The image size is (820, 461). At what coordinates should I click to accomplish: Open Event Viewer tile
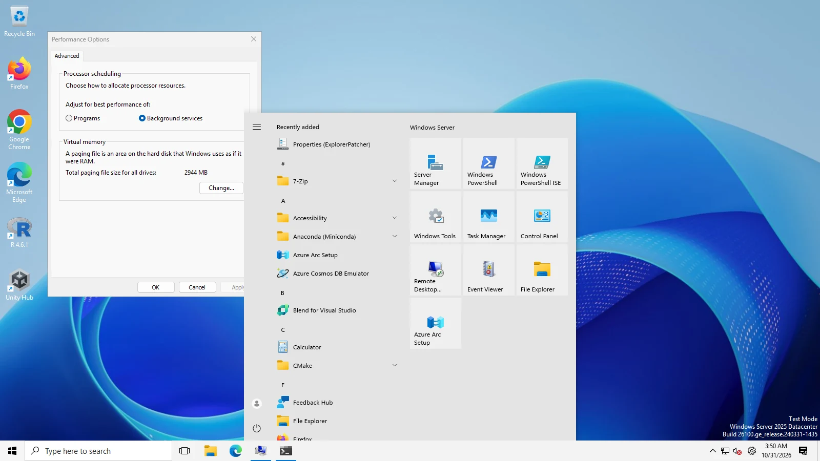[x=489, y=270]
